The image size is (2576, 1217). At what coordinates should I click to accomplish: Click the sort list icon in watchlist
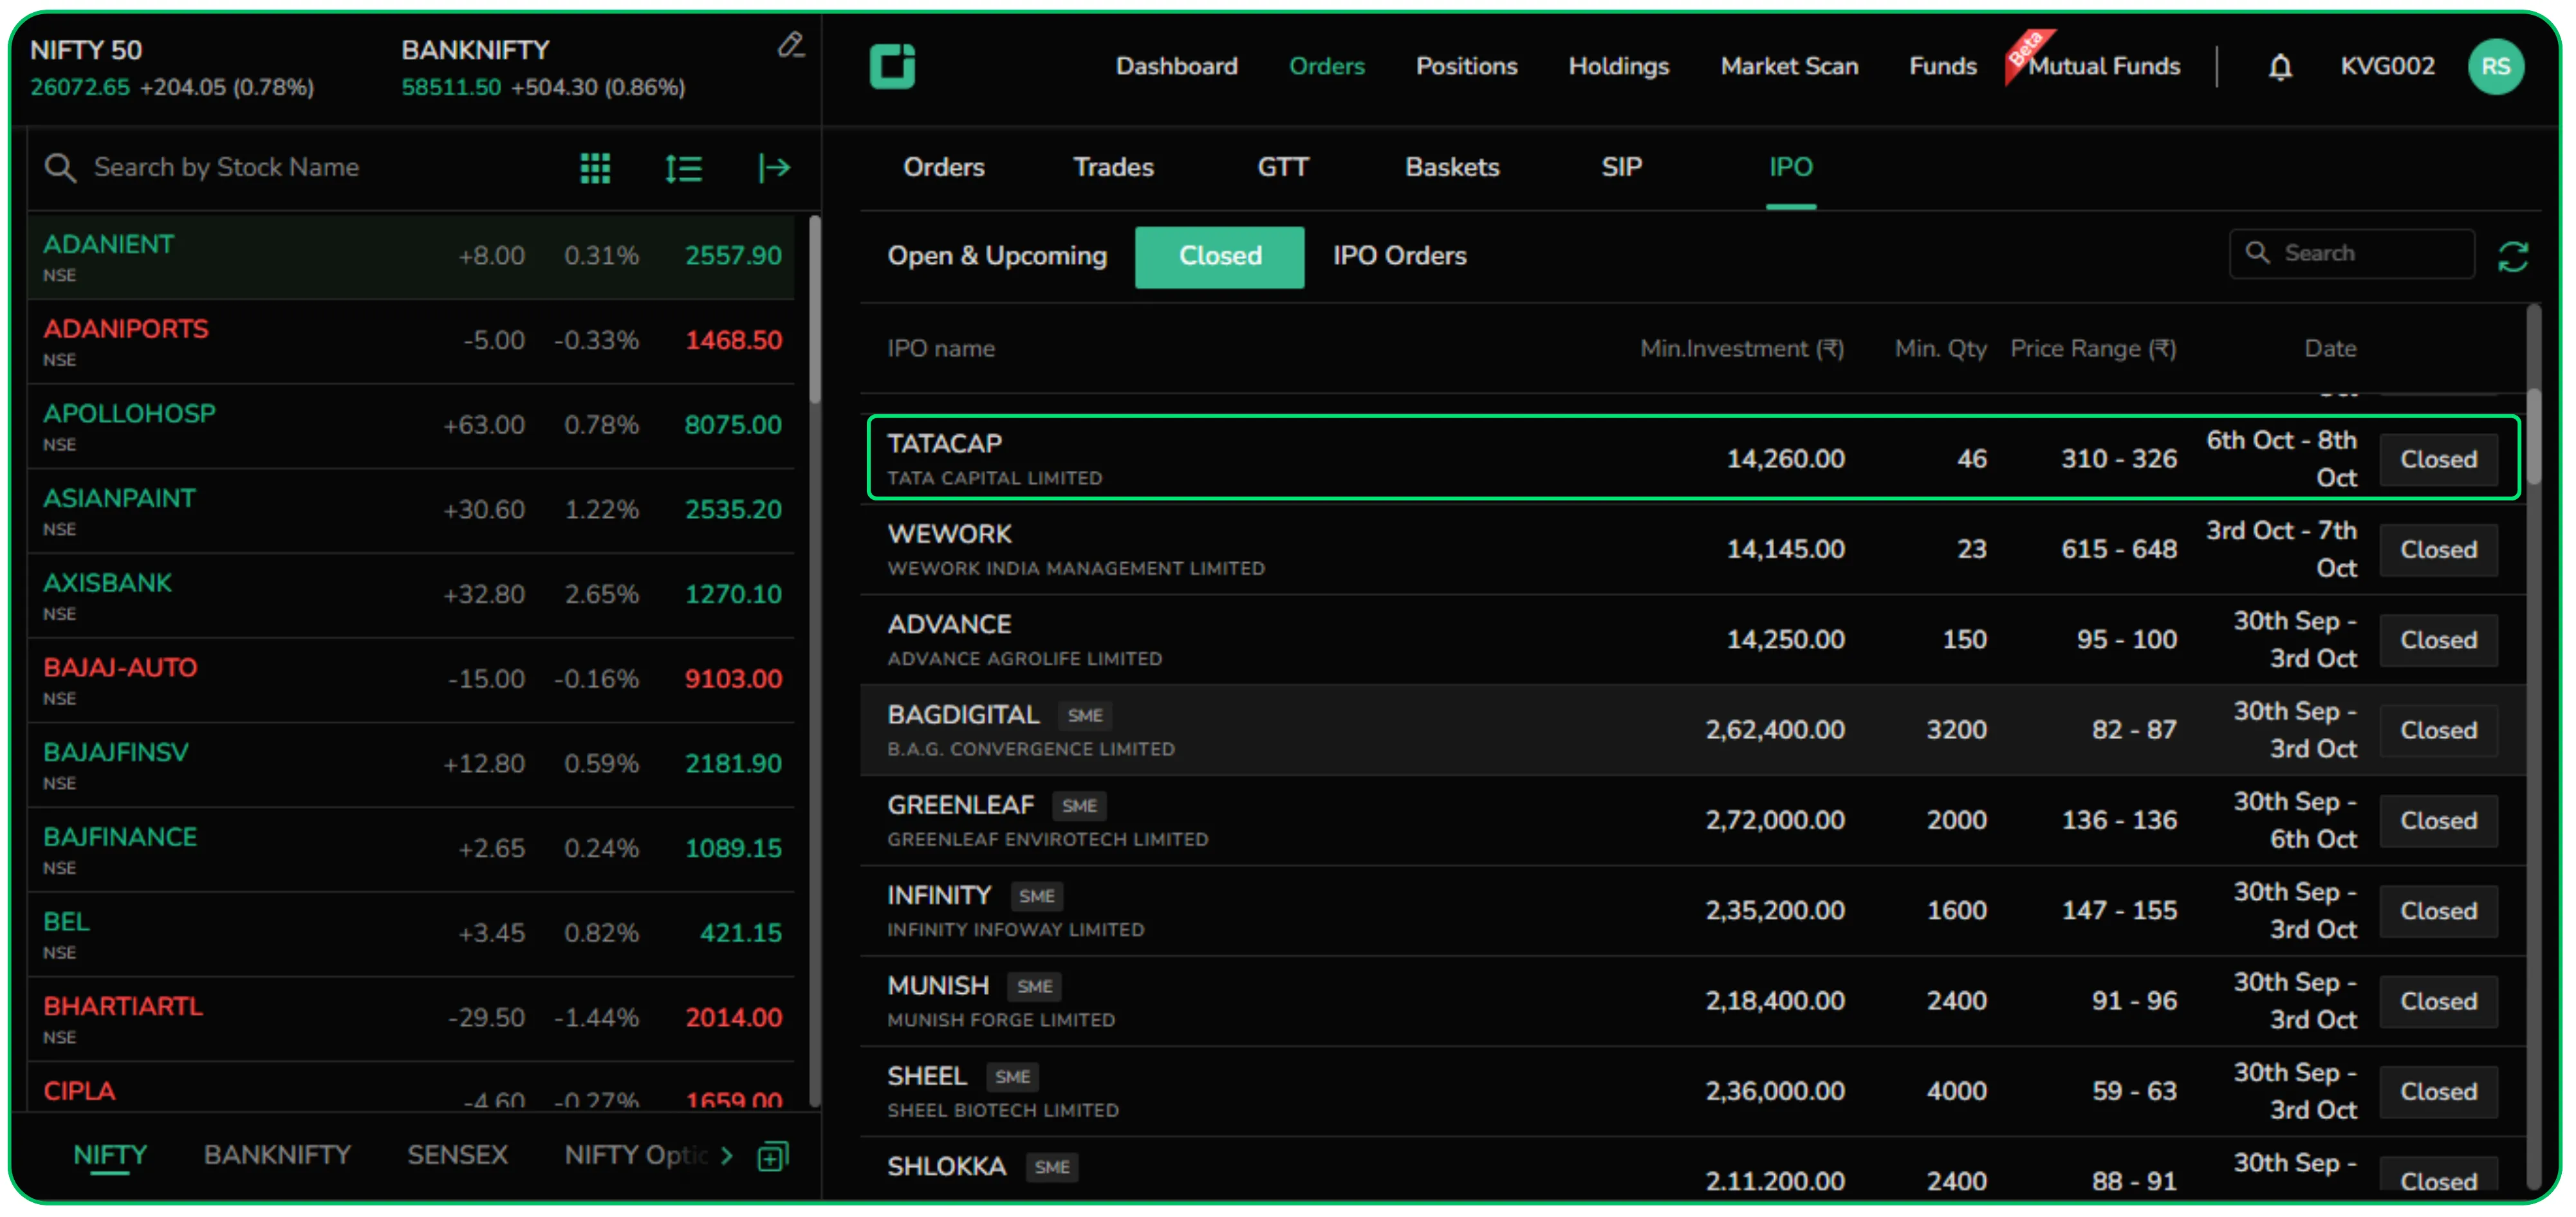(x=683, y=168)
